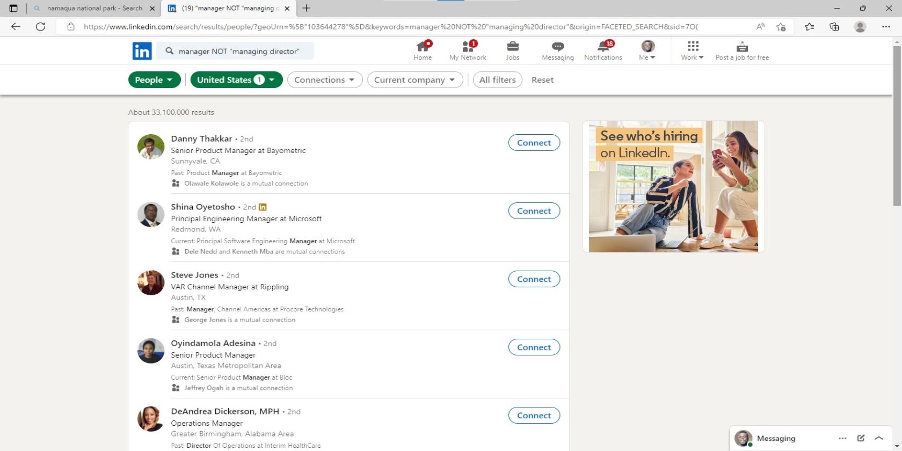Focus the LinkedIn search field
The width and height of the screenshot is (902, 451).
pyautogui.click(x=236, y=51)
